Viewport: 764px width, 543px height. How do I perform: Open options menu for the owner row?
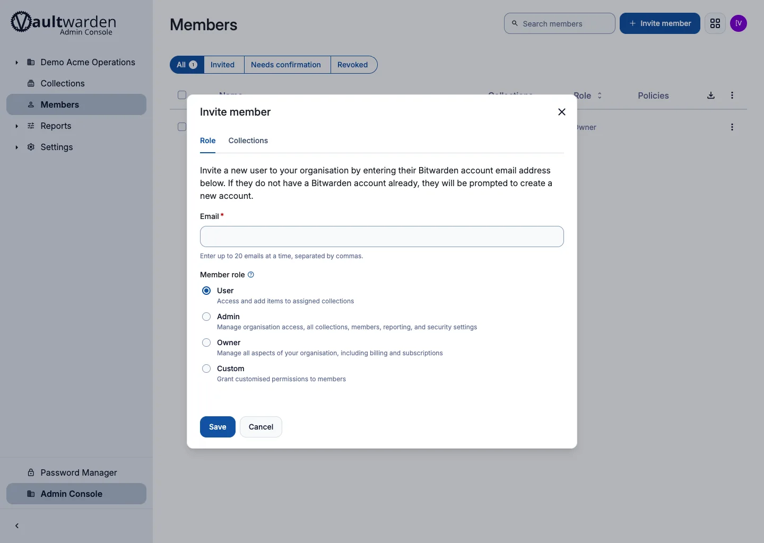732,127
